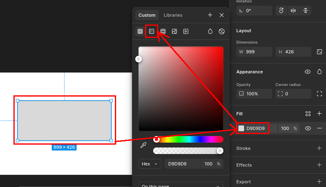Select the gradient fill type icon
Viewport: 326px width, 187px height.
(152, 31)
